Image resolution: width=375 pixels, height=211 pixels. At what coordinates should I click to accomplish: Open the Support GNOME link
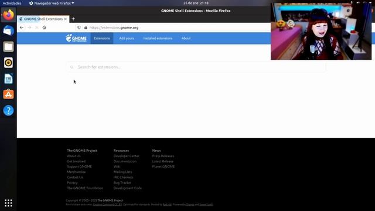click(79, 166)
